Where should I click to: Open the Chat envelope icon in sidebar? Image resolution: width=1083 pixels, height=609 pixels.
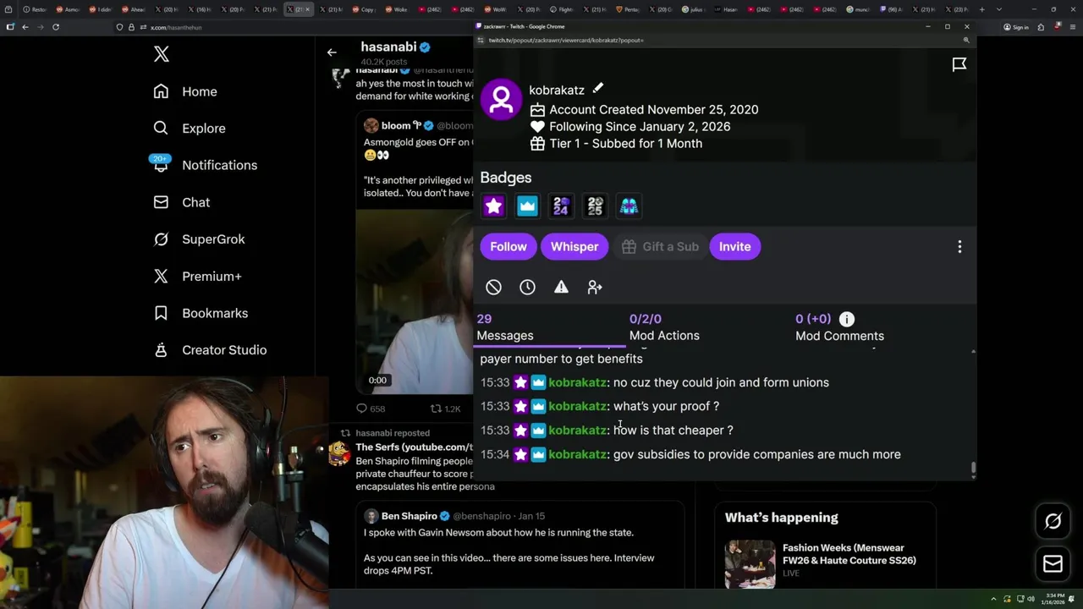pos(161,202)
